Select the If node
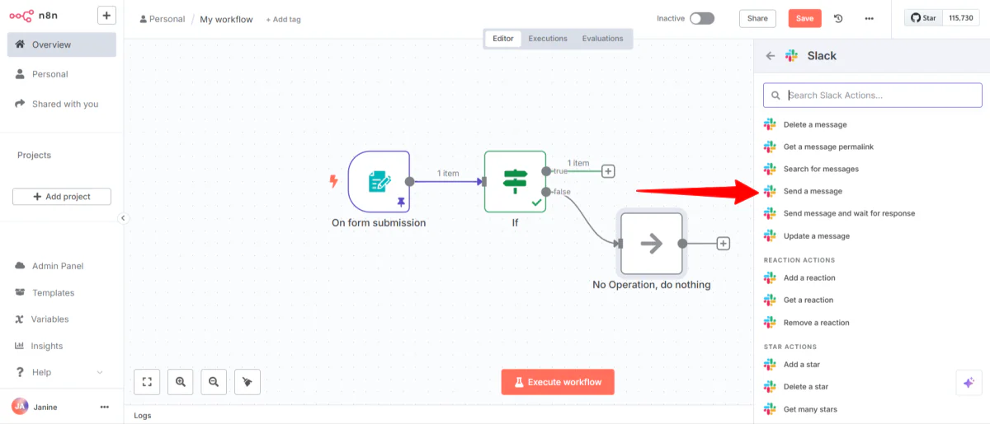Screen dimensions: 990x424 click(515, 181)
